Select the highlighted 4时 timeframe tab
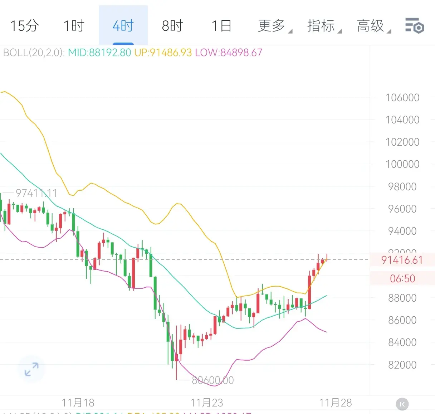 pyautogui.click(x=123, y=26)
